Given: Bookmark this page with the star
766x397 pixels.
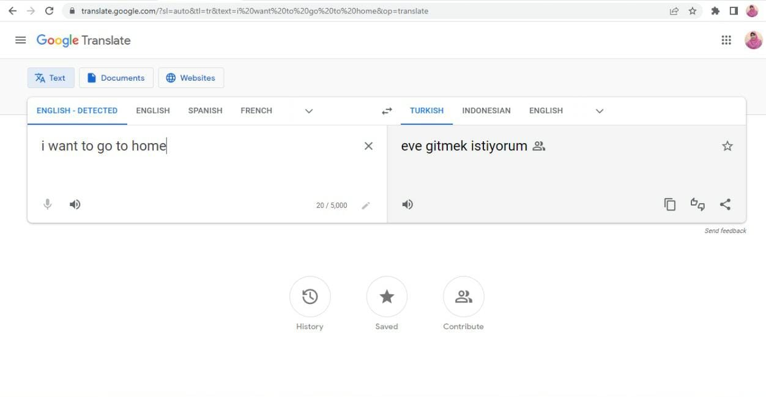Looking at the screenshot, I should click(x=693, y=11).
